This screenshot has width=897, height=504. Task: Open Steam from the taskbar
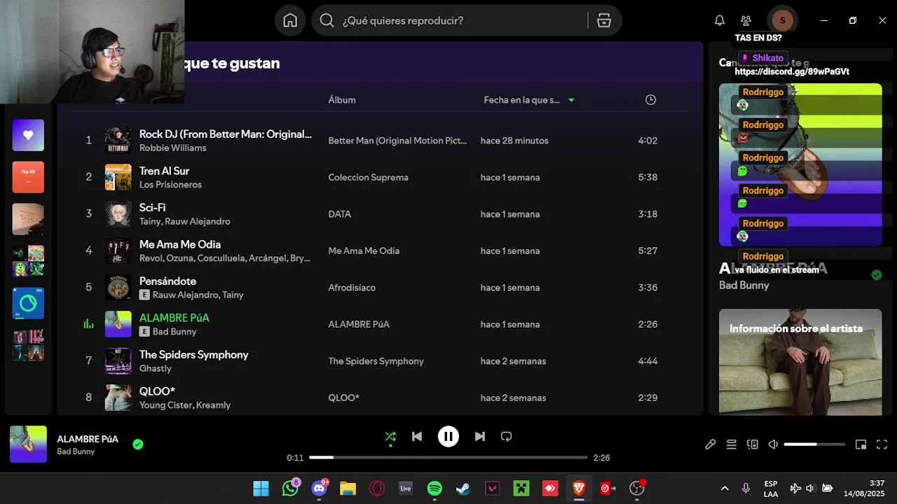463,488
